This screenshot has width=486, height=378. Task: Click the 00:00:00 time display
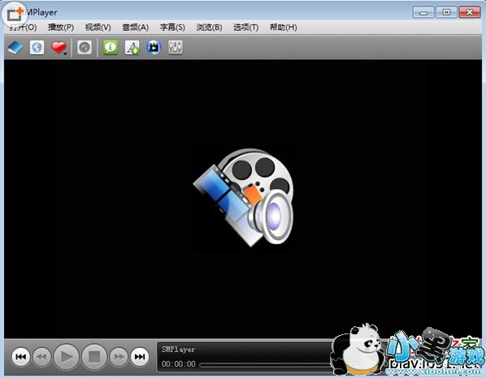tap(179, 364)
